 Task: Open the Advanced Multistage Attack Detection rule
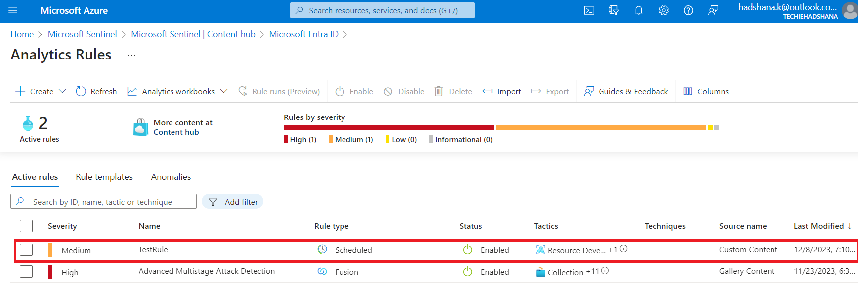pyautogui.click(x=206, y=271)
